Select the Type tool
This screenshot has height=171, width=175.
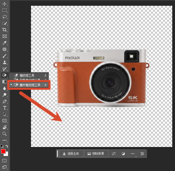[4, 108]
